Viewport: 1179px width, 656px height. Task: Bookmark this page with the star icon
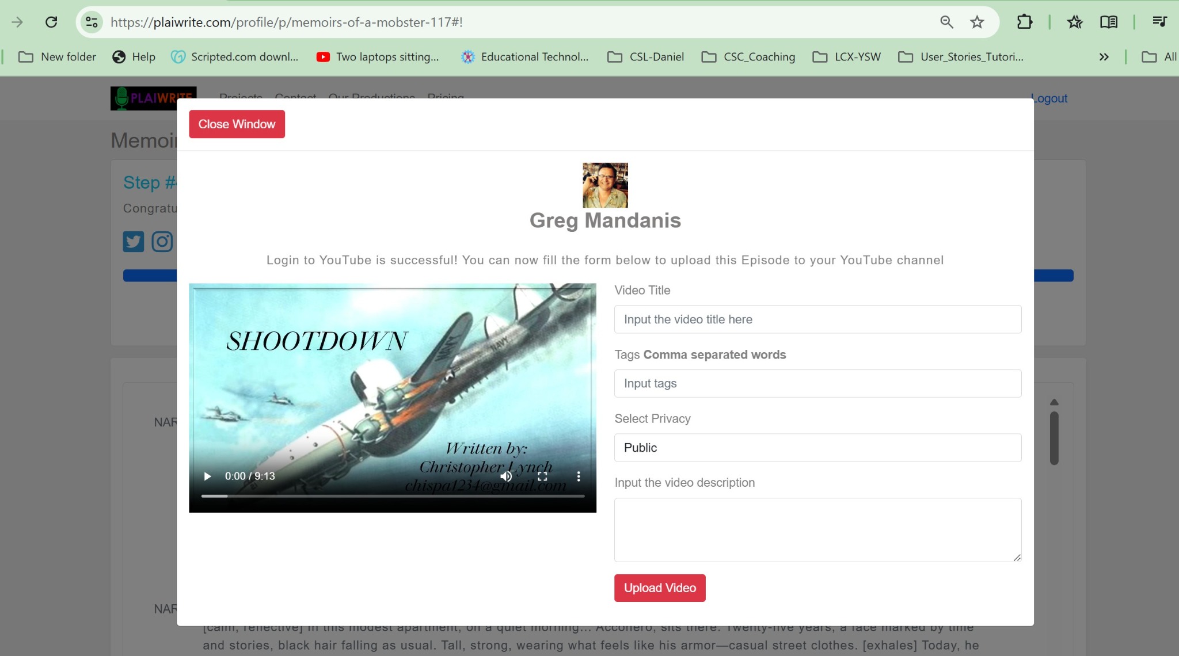(977, 22)
